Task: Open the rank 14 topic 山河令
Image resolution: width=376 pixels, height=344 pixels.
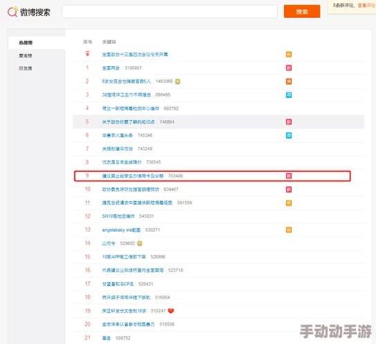Action: (109, 243)
